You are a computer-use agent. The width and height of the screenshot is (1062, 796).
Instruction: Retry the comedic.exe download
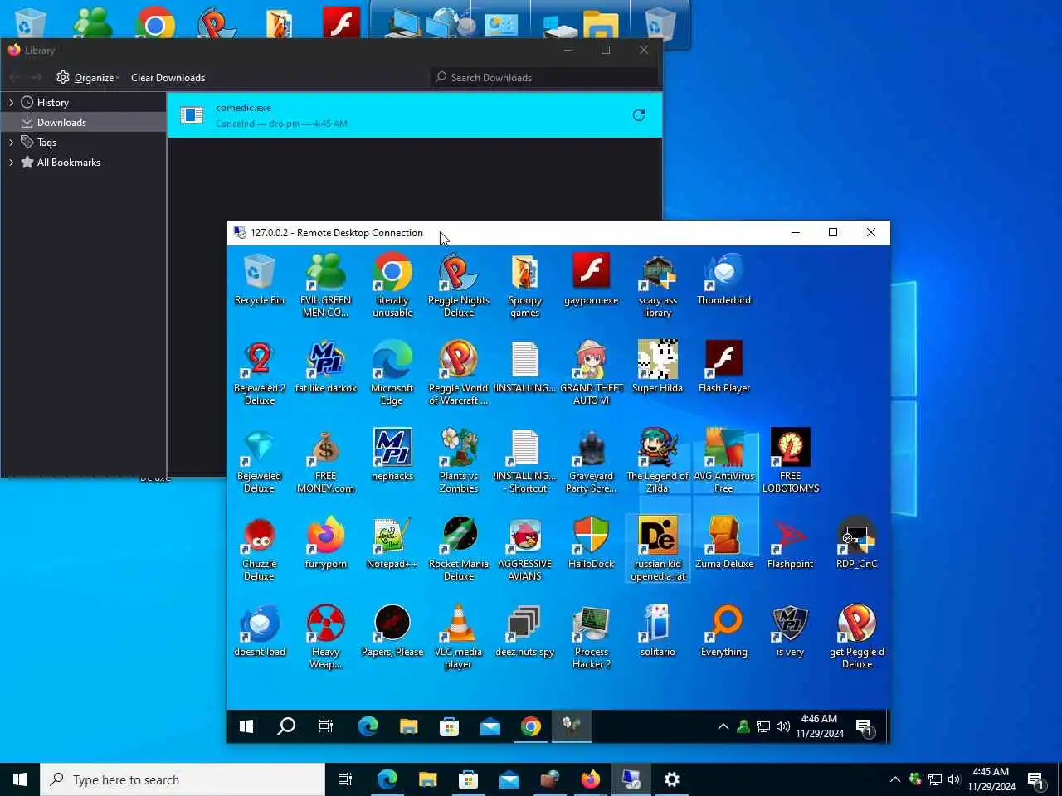pyautogui.click(x=639, y=115)
